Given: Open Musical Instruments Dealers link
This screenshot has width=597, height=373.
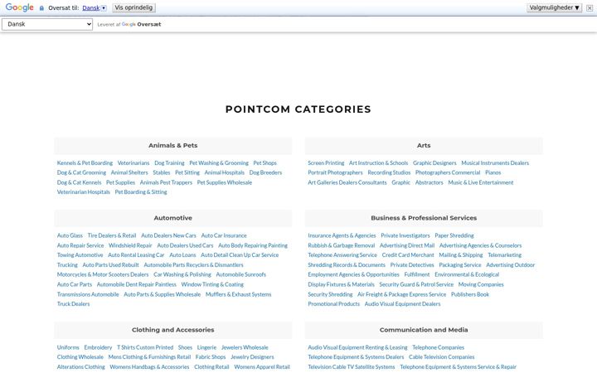Looking at the screenshot, I should [x=495, y=163].
